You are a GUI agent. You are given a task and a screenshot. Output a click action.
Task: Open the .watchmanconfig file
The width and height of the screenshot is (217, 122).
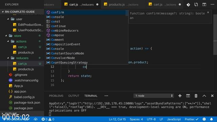point(22,80)
